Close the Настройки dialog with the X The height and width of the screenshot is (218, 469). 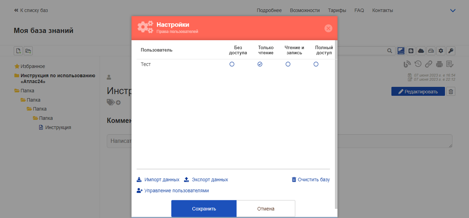(x=328, y=28)
